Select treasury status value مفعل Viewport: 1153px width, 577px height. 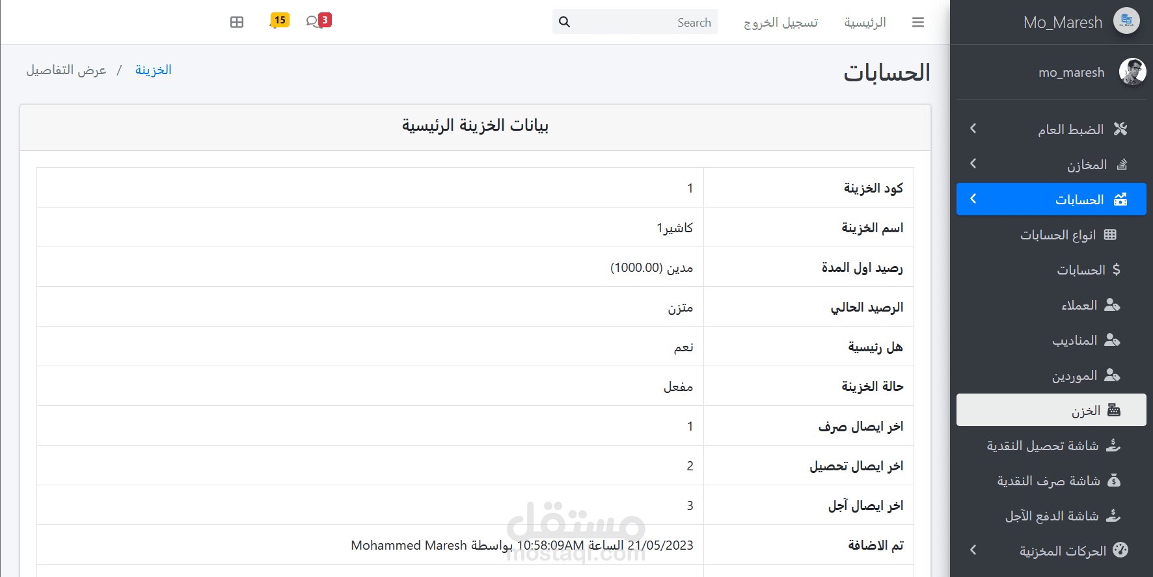click(x=679, y=386)
